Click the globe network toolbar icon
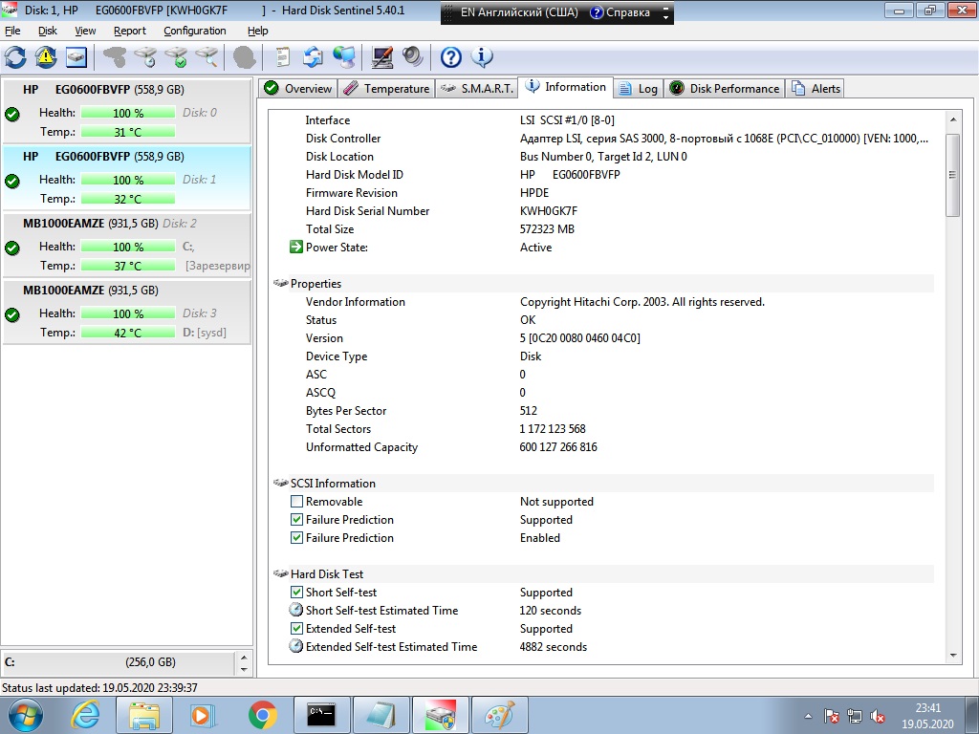 click(x=344, y=57)
